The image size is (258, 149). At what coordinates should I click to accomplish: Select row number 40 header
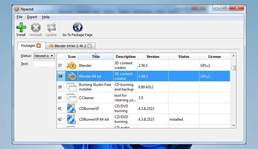pyautogui.click(x=61, y=98)
